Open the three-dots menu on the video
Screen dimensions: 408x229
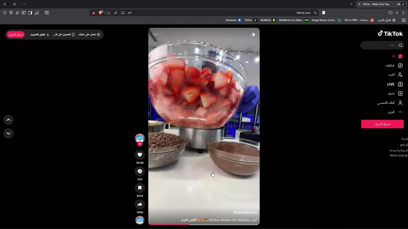(x=155, y=34)
